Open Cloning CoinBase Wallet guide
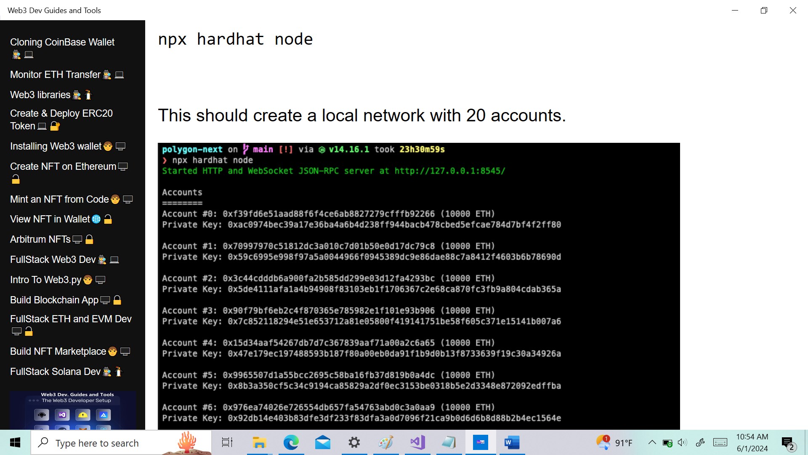 (62, 43)
